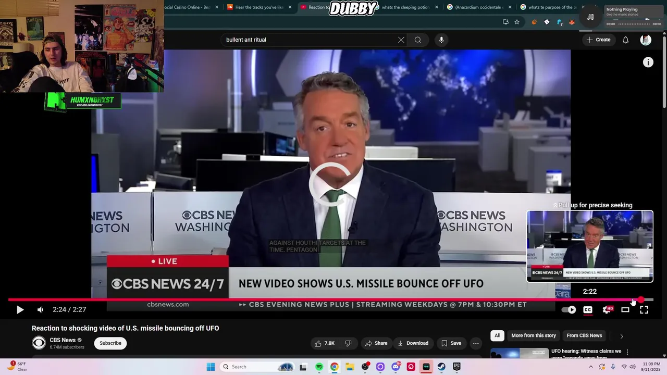
Task: Open Wi-Fi network tray icon
Action: point(624,367)
